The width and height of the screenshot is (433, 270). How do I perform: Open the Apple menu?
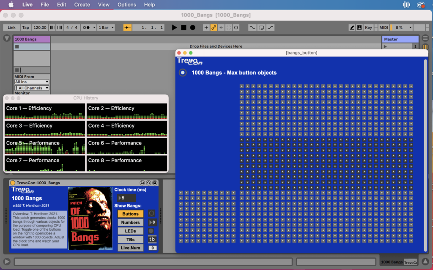11,5
